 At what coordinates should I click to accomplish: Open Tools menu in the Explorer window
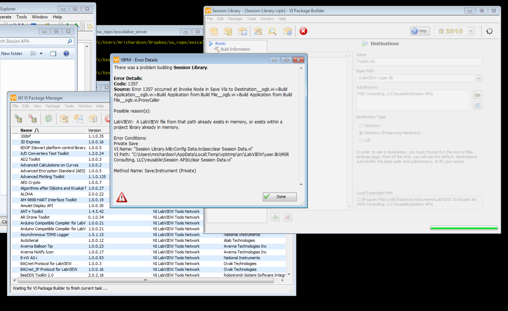[21, 17]
